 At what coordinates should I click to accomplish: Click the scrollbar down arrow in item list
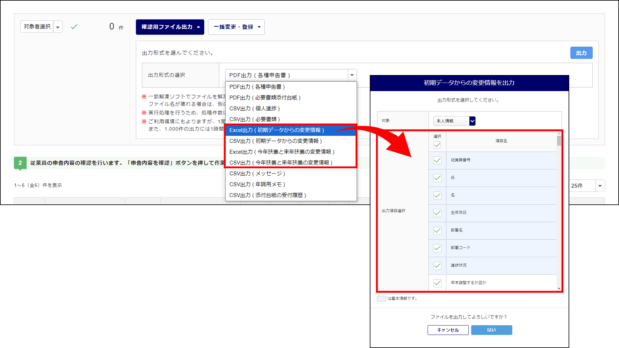559,288
